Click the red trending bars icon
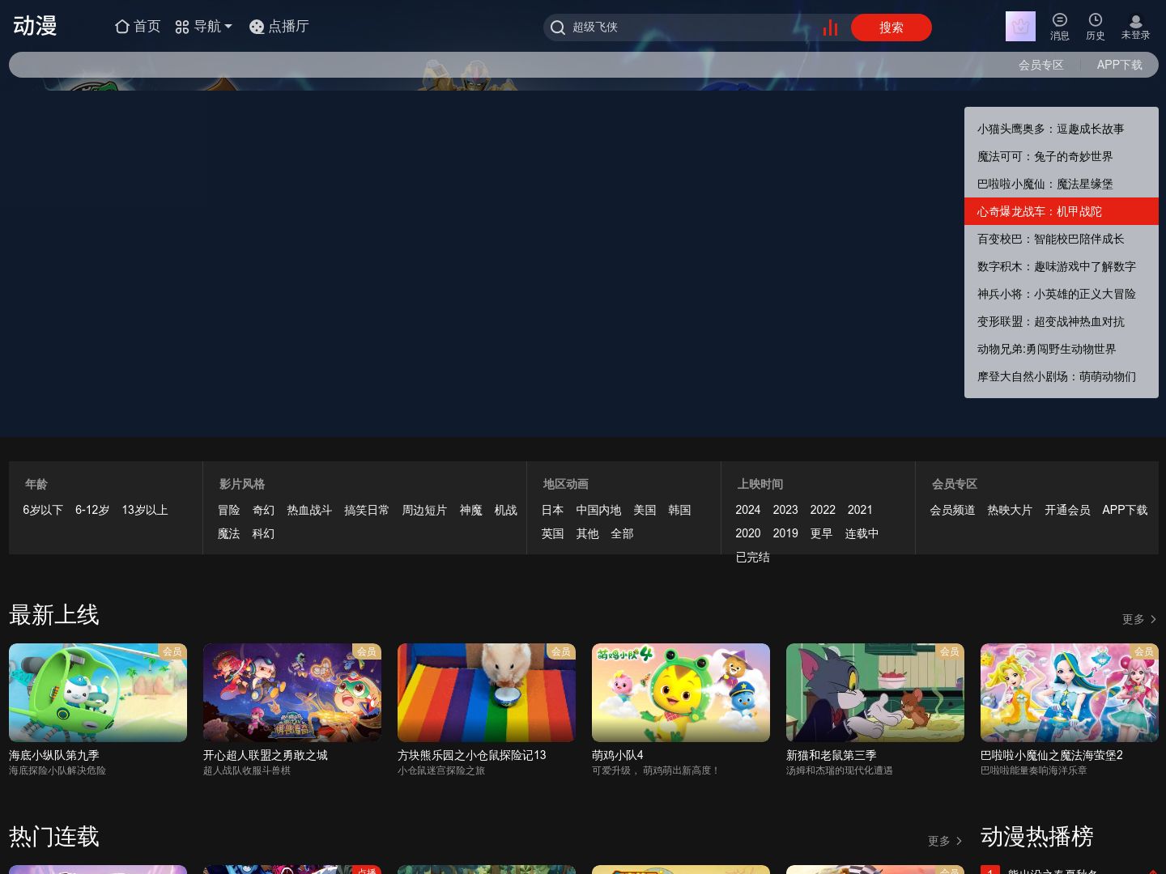The image size is (1166, 874). (830, 28)
